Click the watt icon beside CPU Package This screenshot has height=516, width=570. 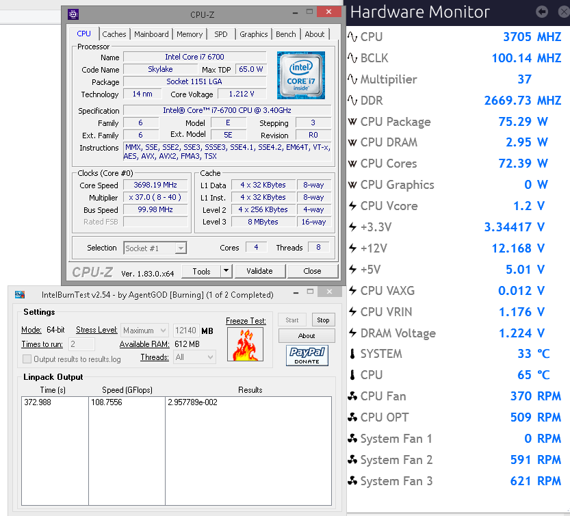click(352, 121)
